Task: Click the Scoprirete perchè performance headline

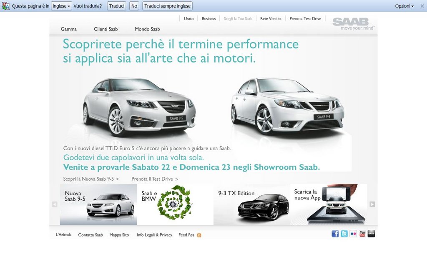Action: click(x=181, y=51)
